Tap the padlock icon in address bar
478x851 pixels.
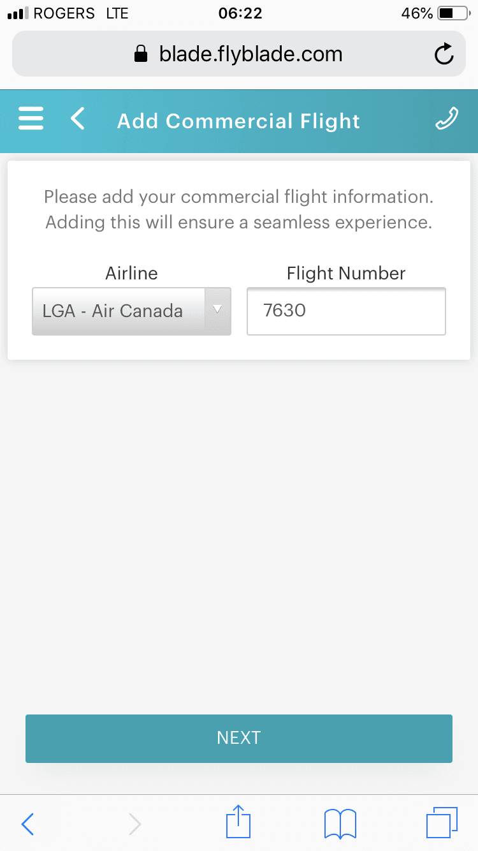[141, 55]
